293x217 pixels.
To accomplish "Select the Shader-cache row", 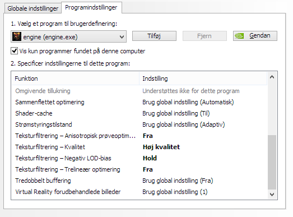I will coord(139,113).
